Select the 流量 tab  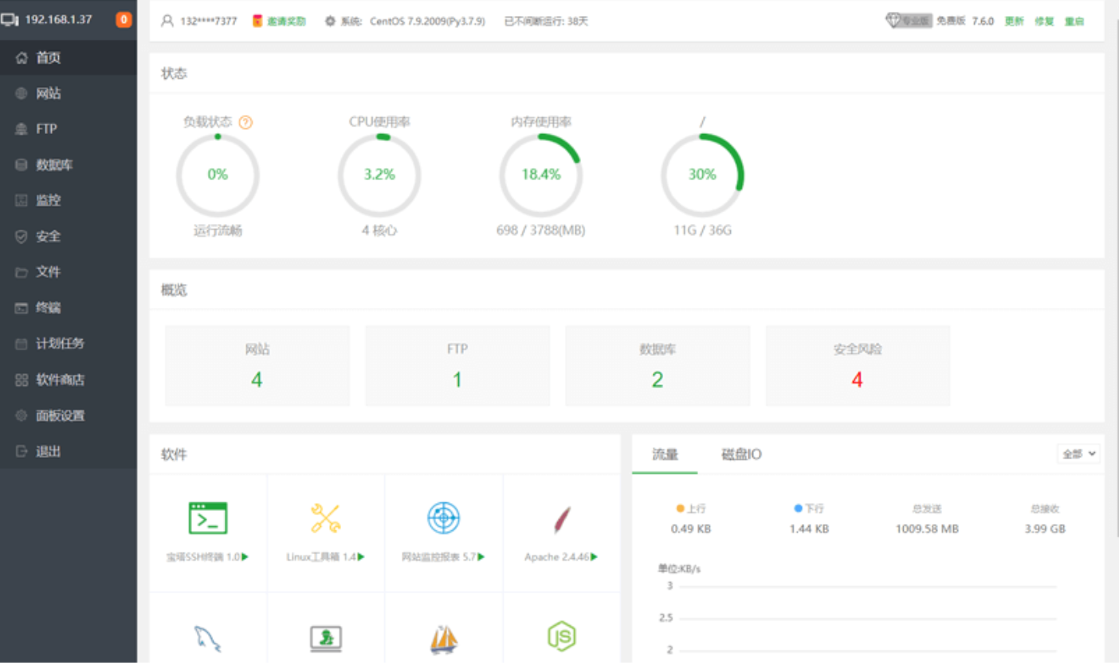(x=665, y=454)
